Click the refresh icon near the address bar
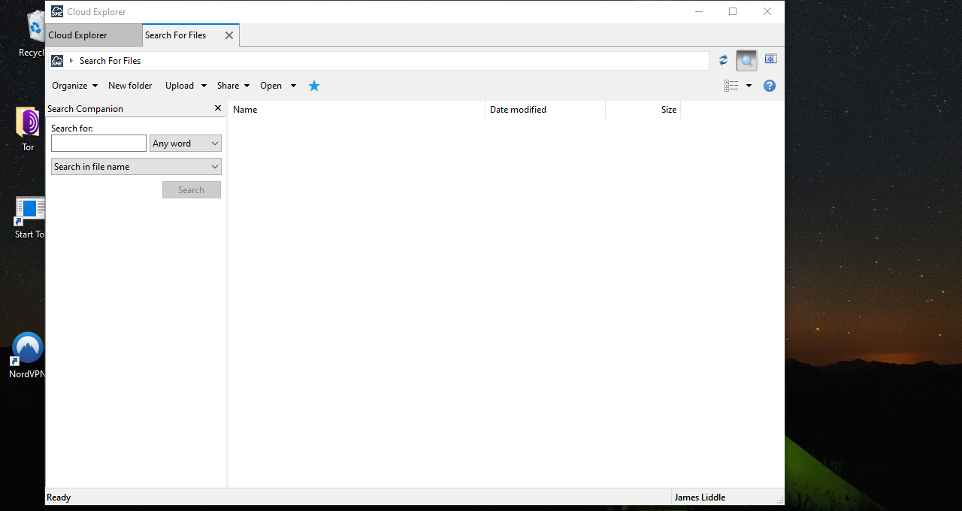This screenshot has height=511, width=962. pyautogui.click(x=722, y=60)
